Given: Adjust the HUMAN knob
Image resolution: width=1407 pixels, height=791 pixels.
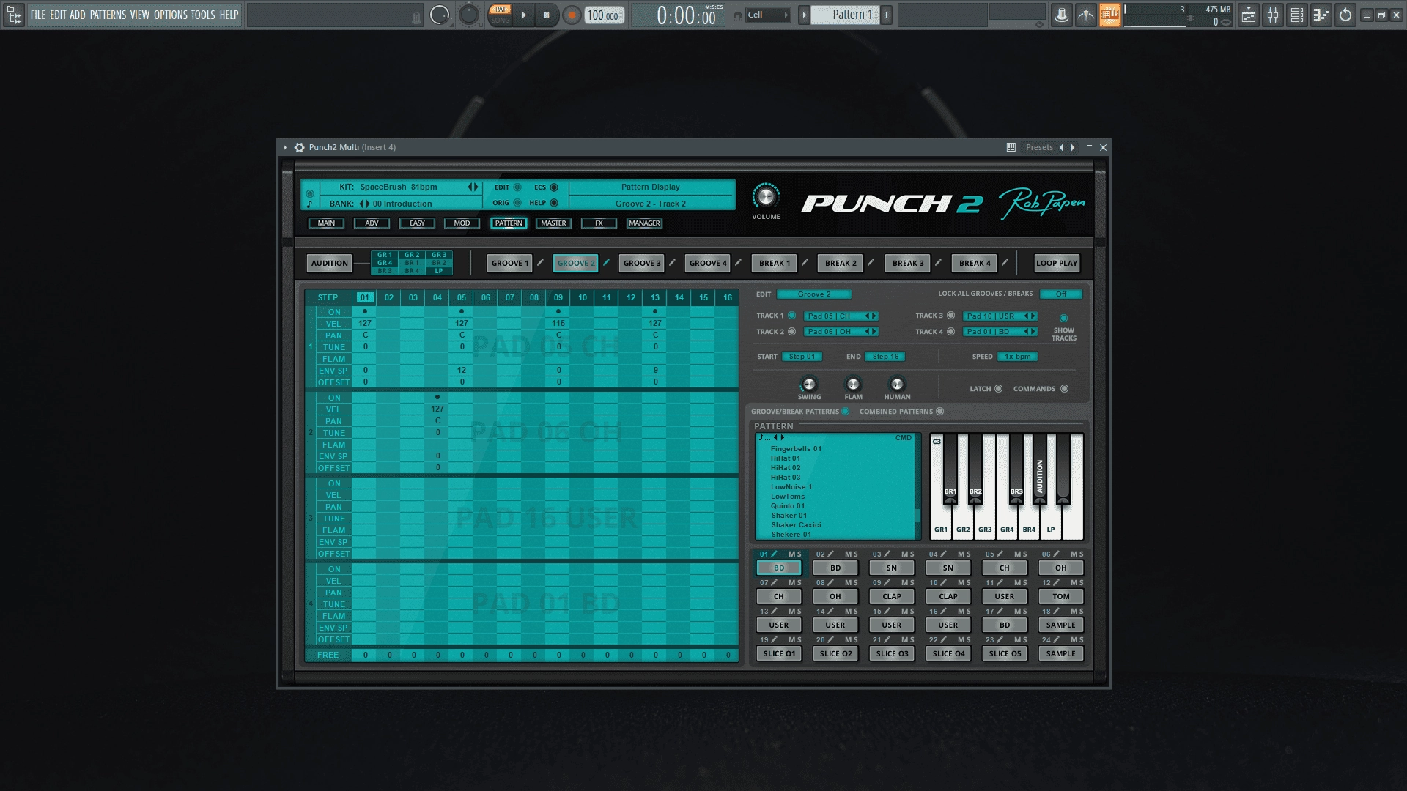Looking at the screenshot, I should pos(897,384).
